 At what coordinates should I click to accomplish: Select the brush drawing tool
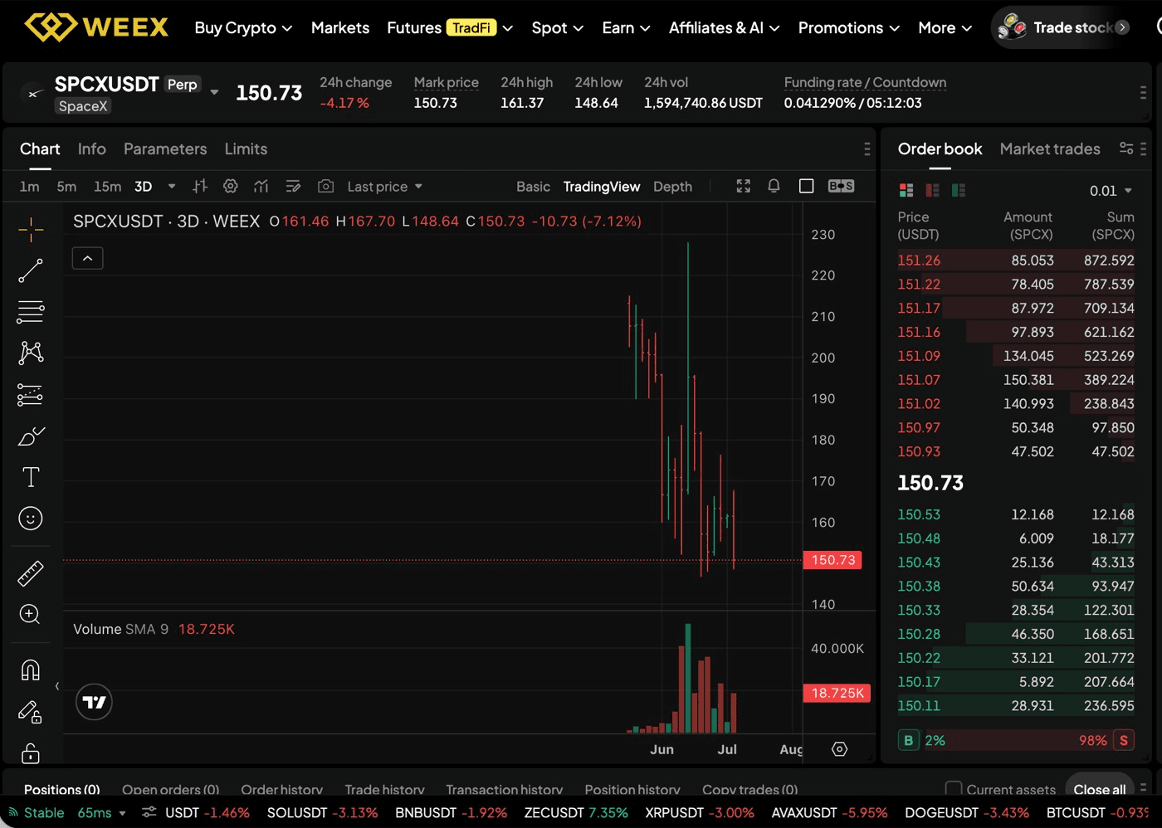(31, 436)
